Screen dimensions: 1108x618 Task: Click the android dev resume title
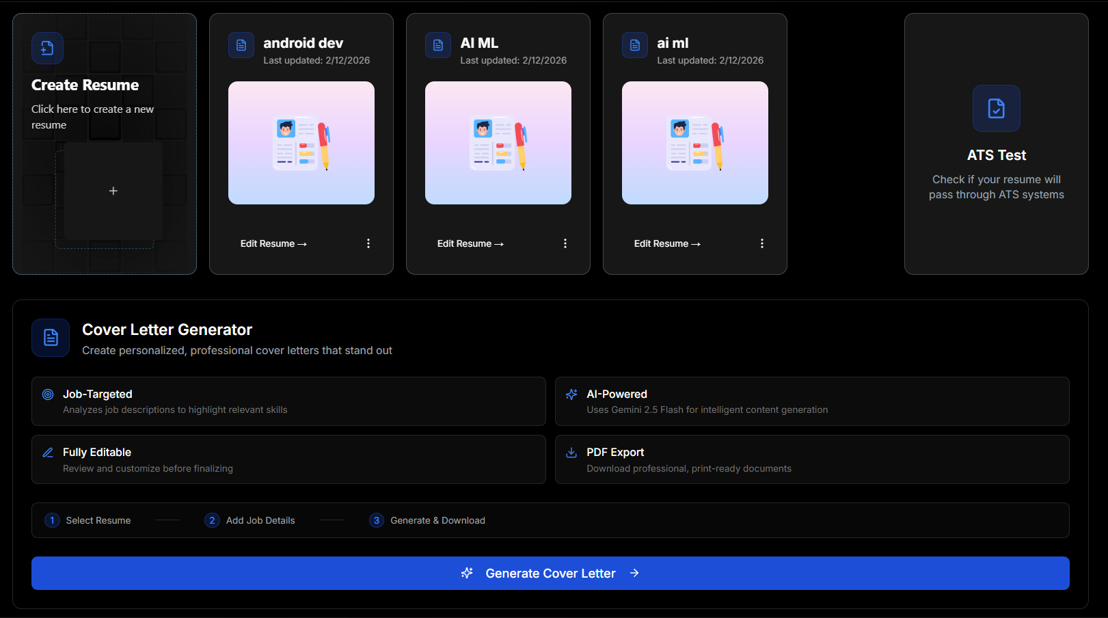pyautogui.click(x=303, y=43)
